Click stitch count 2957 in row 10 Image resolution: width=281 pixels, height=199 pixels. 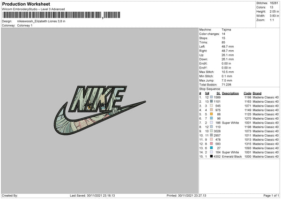(x=217, y=136)
